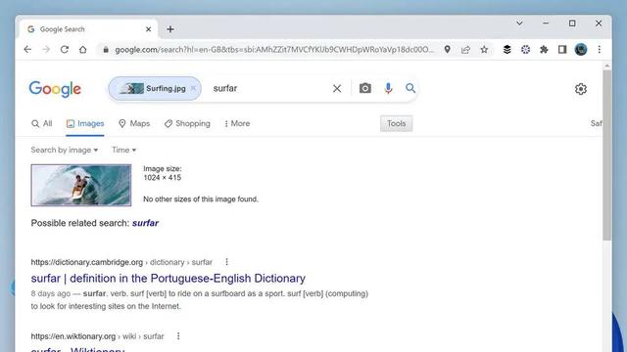Click the blue magnifier search icon
The image size is (627, 352).
(410, 88)
